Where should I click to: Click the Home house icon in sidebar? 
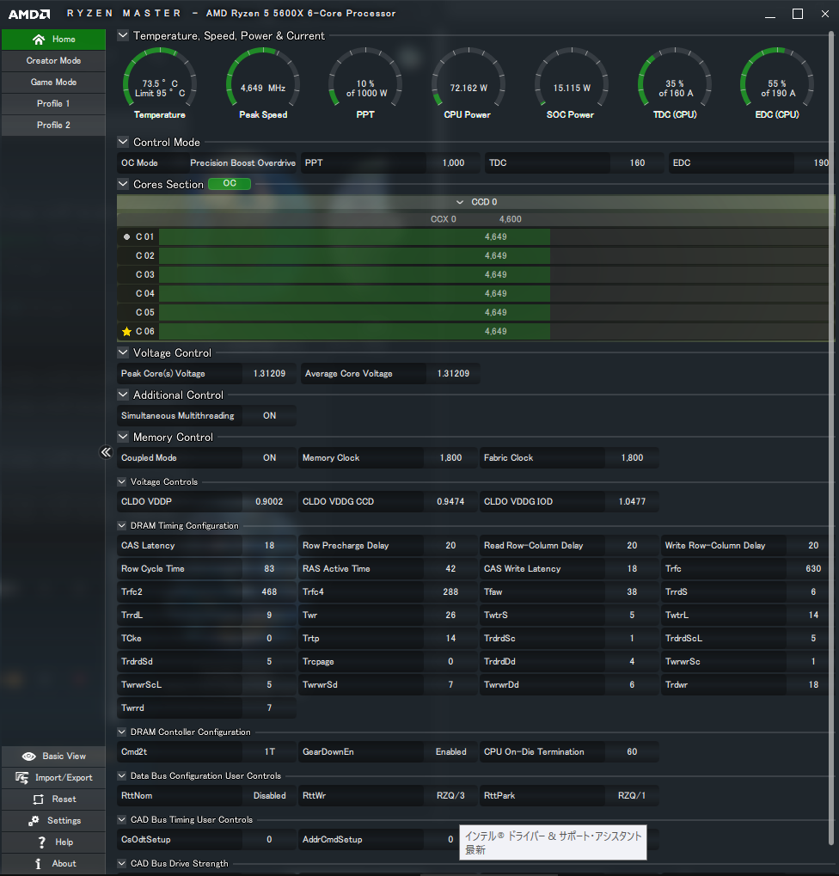tap(38, 40)
